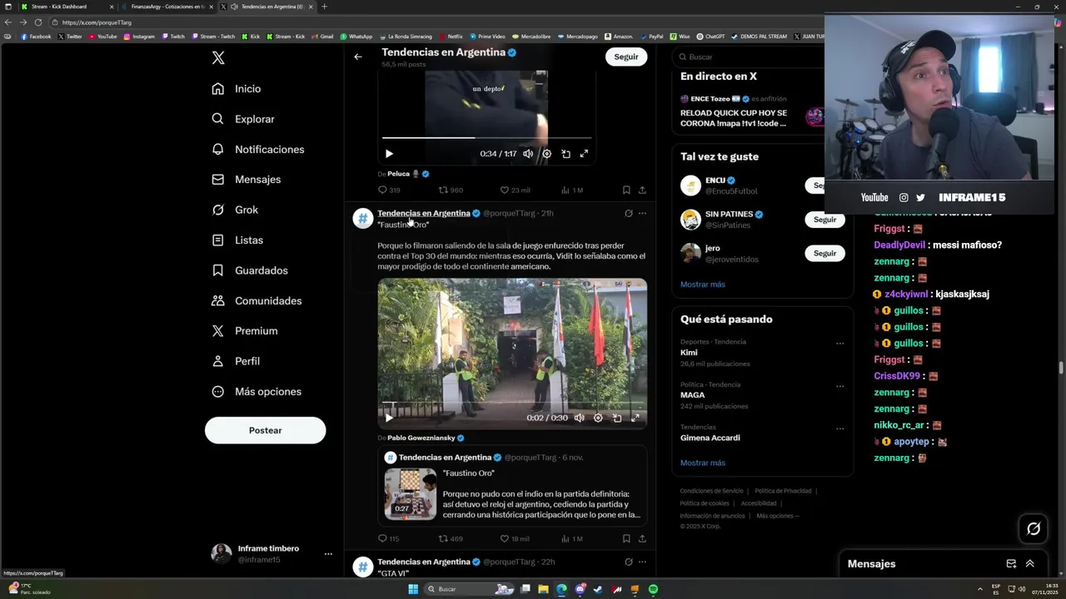Open Grok explain icon on Faustino Oro post
The width and height of the screenshot is (1066, 599).
(x=629, y=214)
